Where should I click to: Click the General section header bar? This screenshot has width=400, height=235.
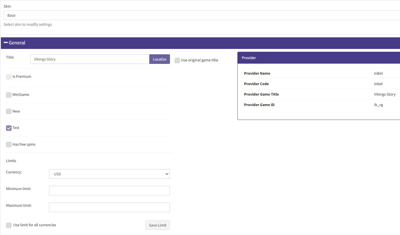pos(198,43)
